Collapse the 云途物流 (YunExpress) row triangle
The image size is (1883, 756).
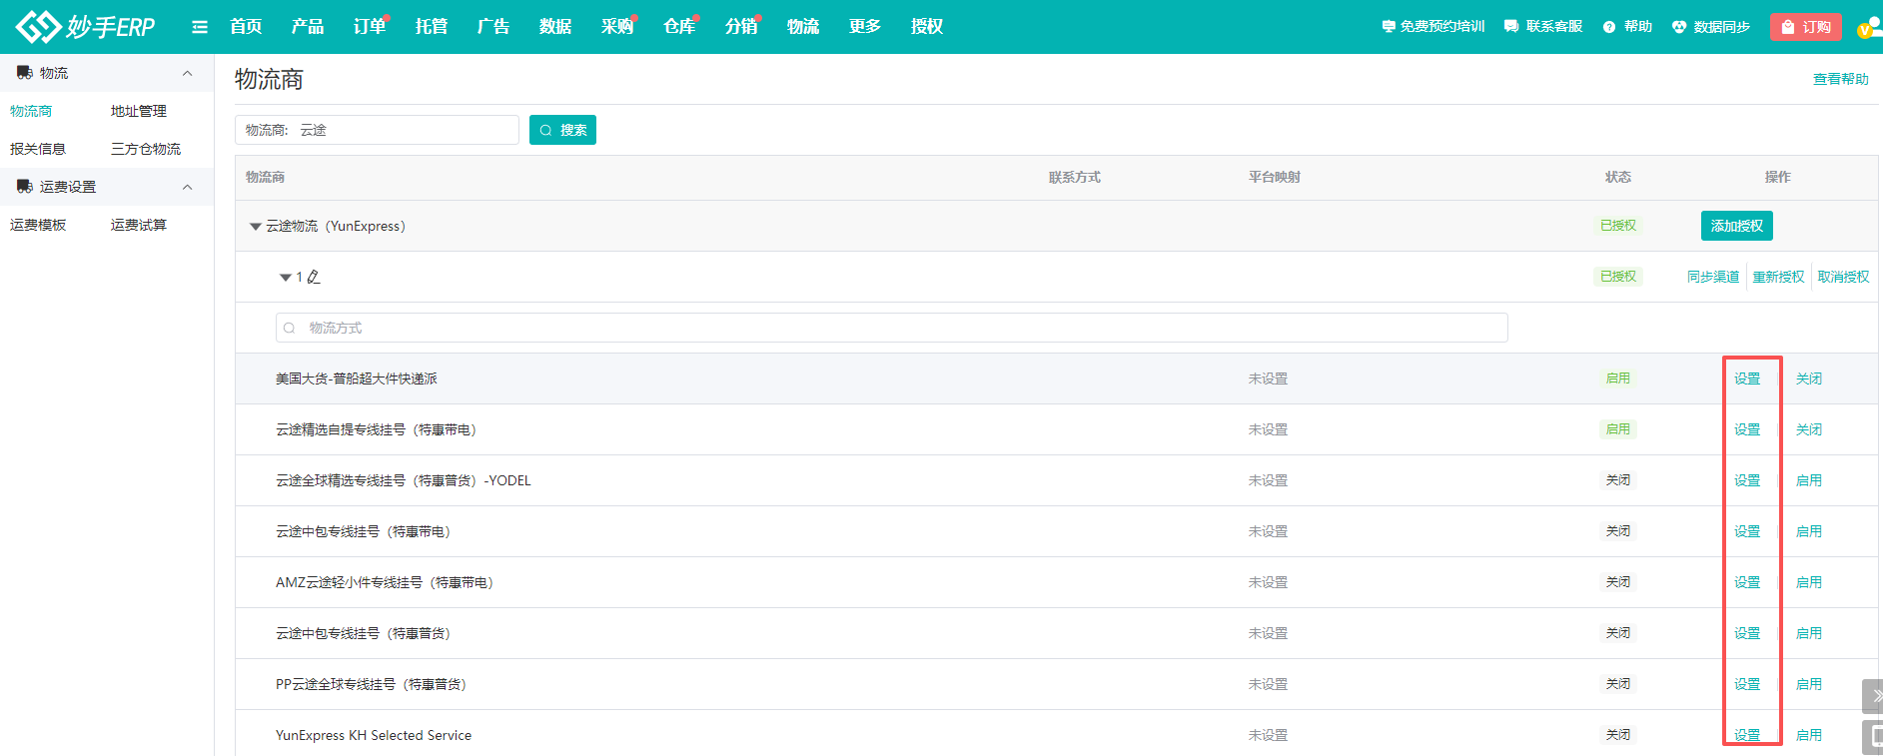[255, 227]
